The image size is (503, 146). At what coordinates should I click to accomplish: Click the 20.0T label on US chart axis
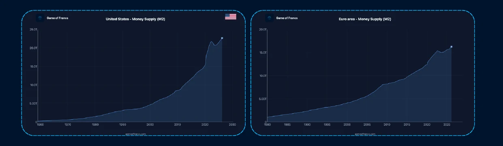coord(34,48)
